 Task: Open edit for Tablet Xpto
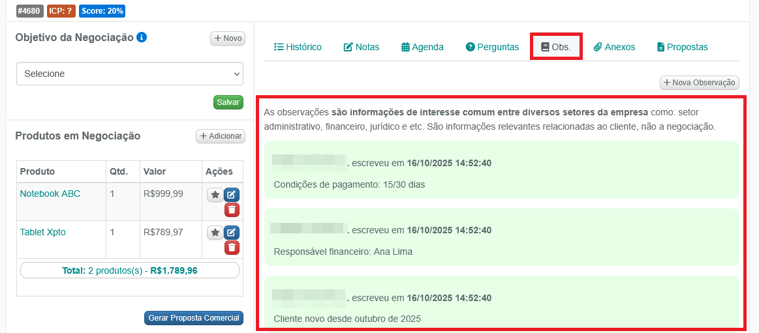pos(232,233)
